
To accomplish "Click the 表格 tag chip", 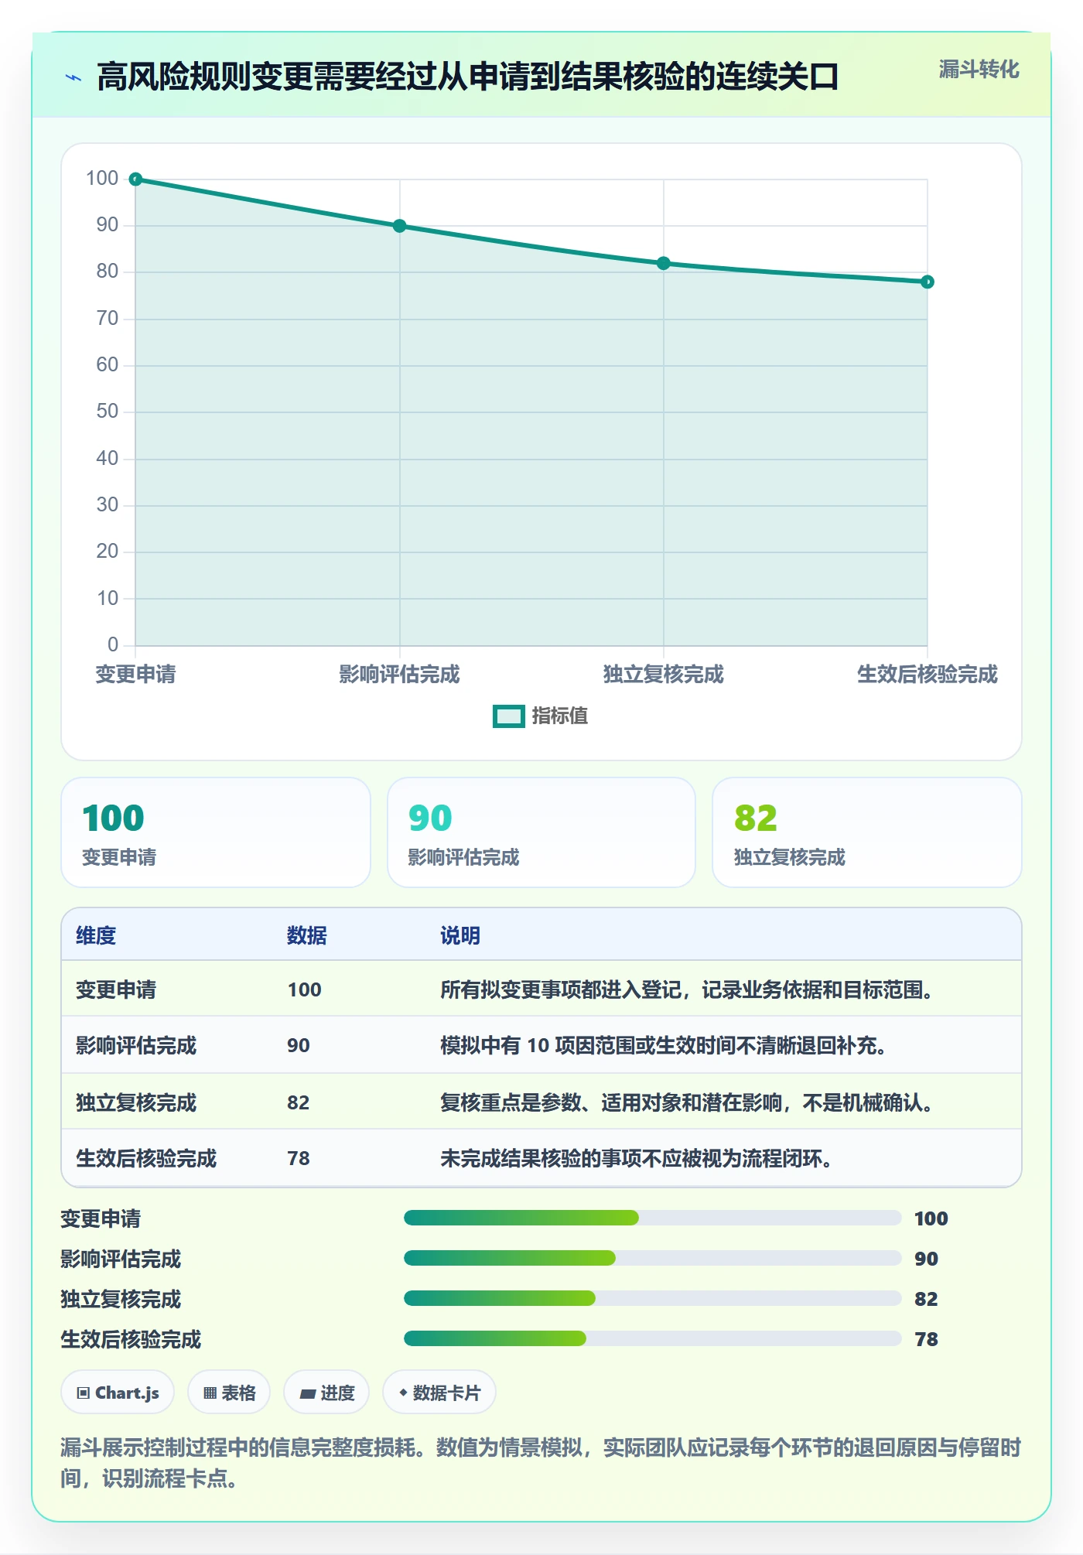I will pos(229,1393).
